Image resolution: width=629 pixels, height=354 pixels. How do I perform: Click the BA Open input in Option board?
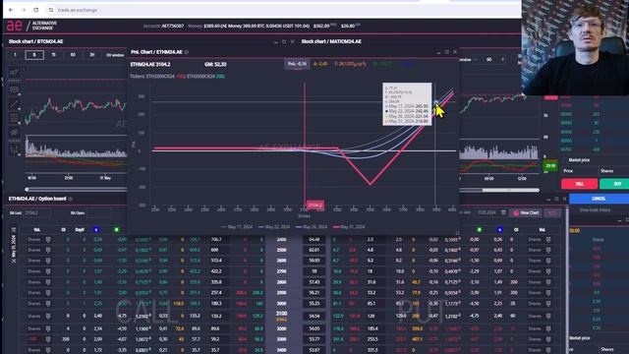coord(98,213)
